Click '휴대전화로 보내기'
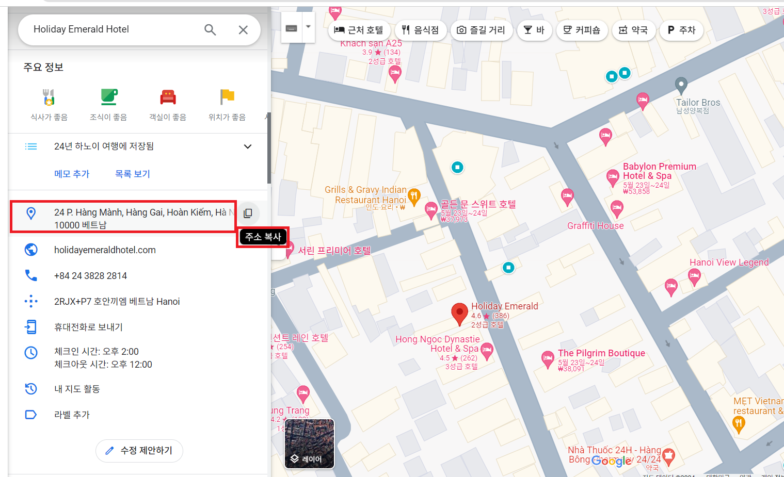784x477 pixels. pyautogui.click(x=88, y=327)
